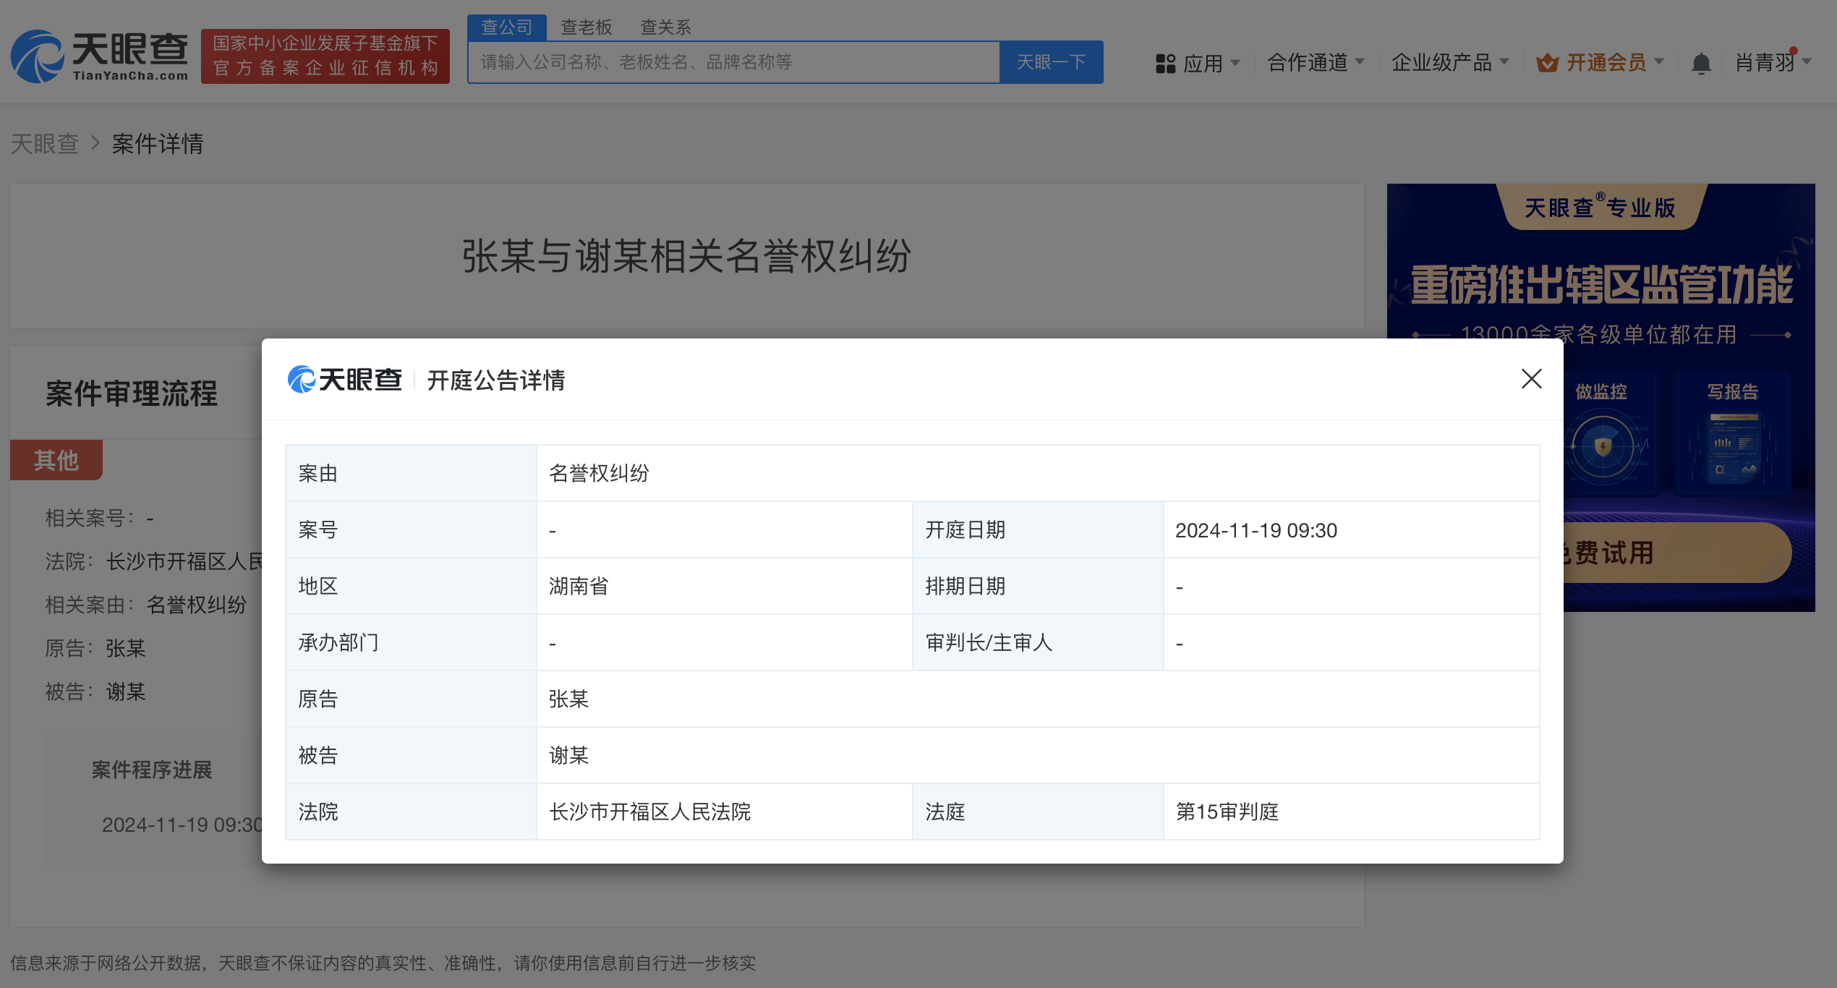The height and width of the screenshot is (988, 1837).
Task: Click the 其他 red tag label
Action: [x=56, y=460]
